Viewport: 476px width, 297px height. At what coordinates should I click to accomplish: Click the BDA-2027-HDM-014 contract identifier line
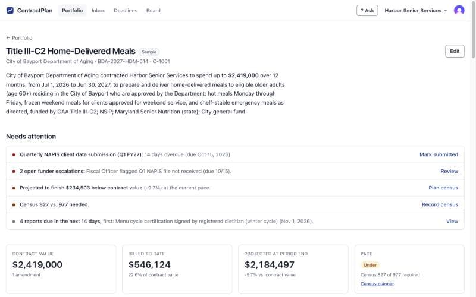[x=88, y=61]
